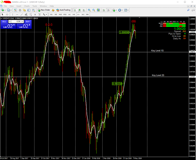The image size is (196, 160).
Task: Select the Key Level 1S line label
Action: tap(157, 50)
